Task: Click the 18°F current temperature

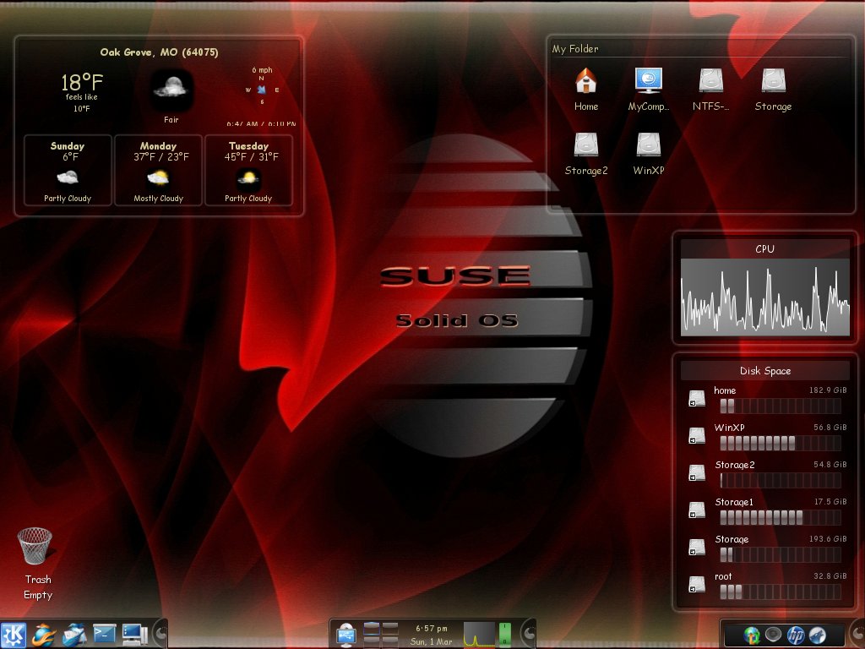Action: 82,83
